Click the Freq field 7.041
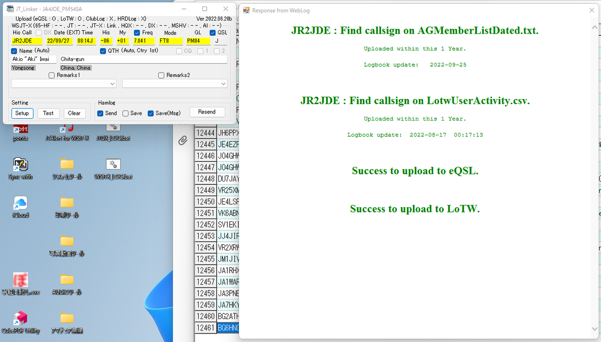The image size is (601, 342). (x=144, y=41)
